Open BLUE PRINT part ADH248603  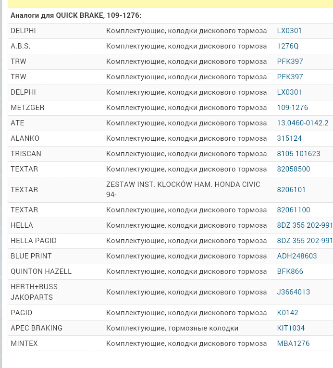tap(297, 256)
